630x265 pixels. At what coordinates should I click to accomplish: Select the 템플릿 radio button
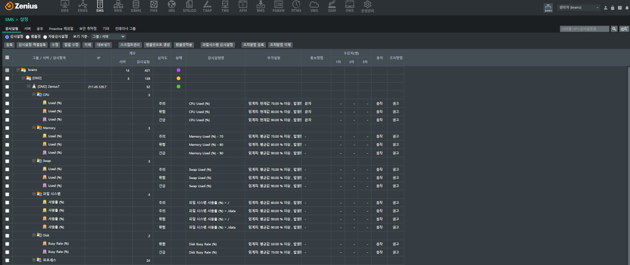point(28,37)
